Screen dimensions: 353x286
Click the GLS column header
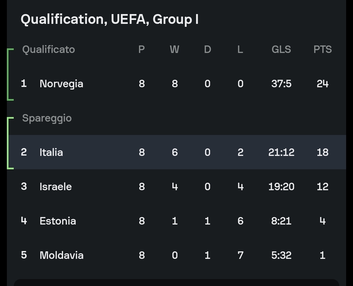(281, 49)
